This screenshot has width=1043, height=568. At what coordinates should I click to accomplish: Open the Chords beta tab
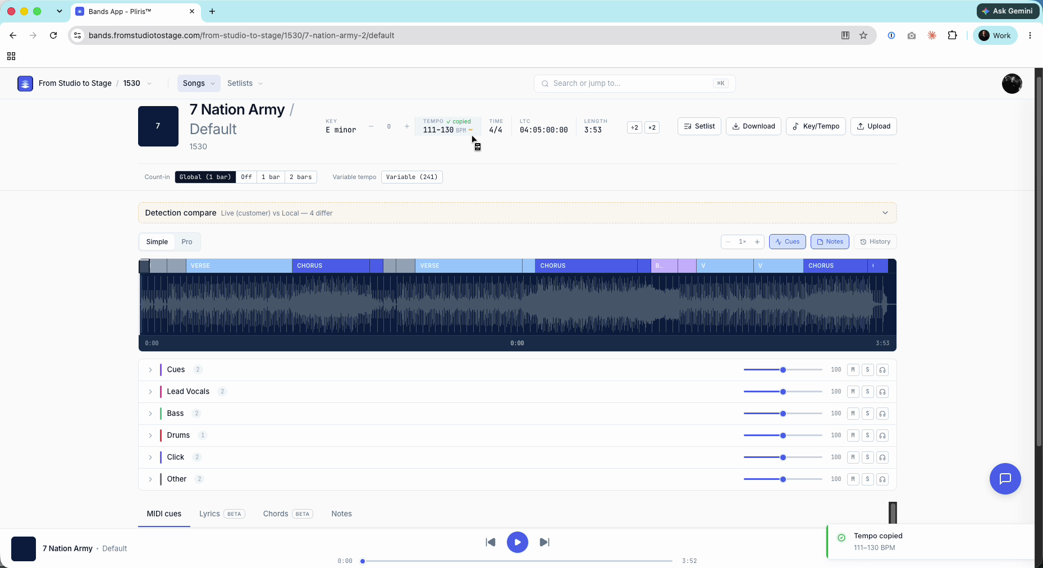pyautogui.click(x=288, y=514)
